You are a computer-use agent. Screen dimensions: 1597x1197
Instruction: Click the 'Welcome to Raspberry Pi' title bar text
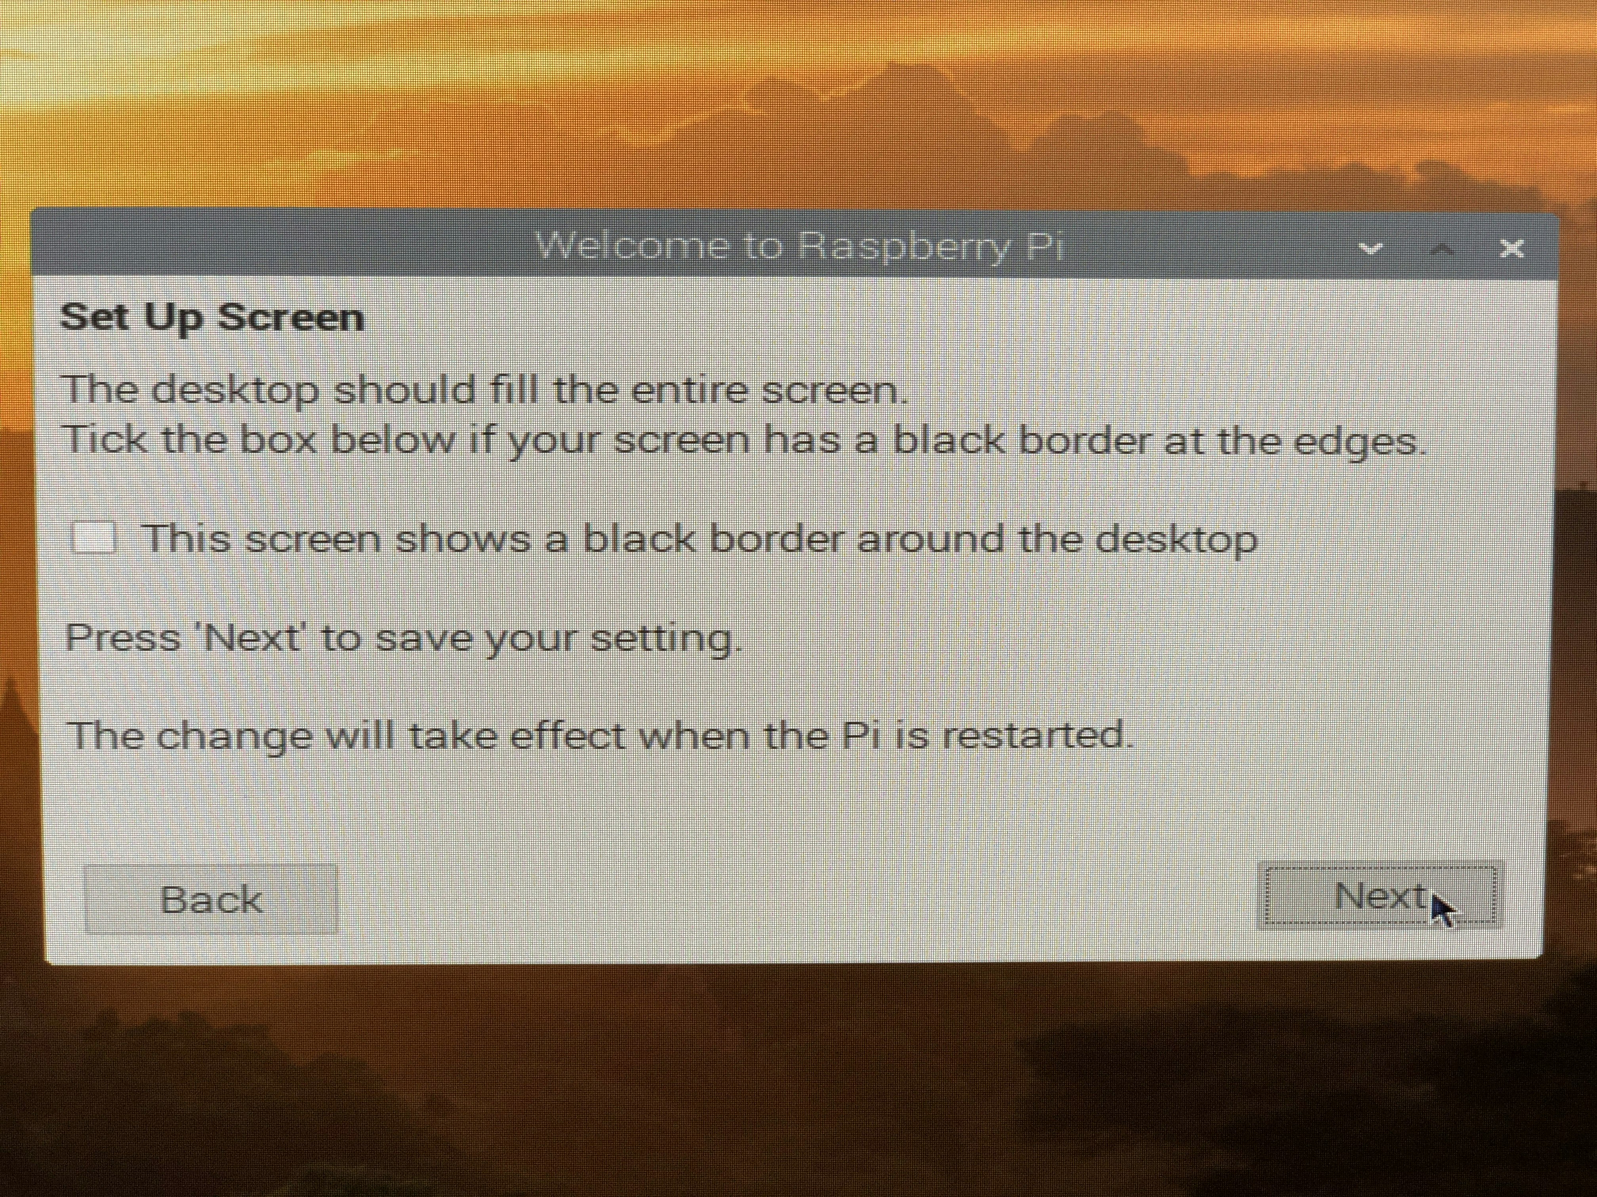[x=800, y=247]
